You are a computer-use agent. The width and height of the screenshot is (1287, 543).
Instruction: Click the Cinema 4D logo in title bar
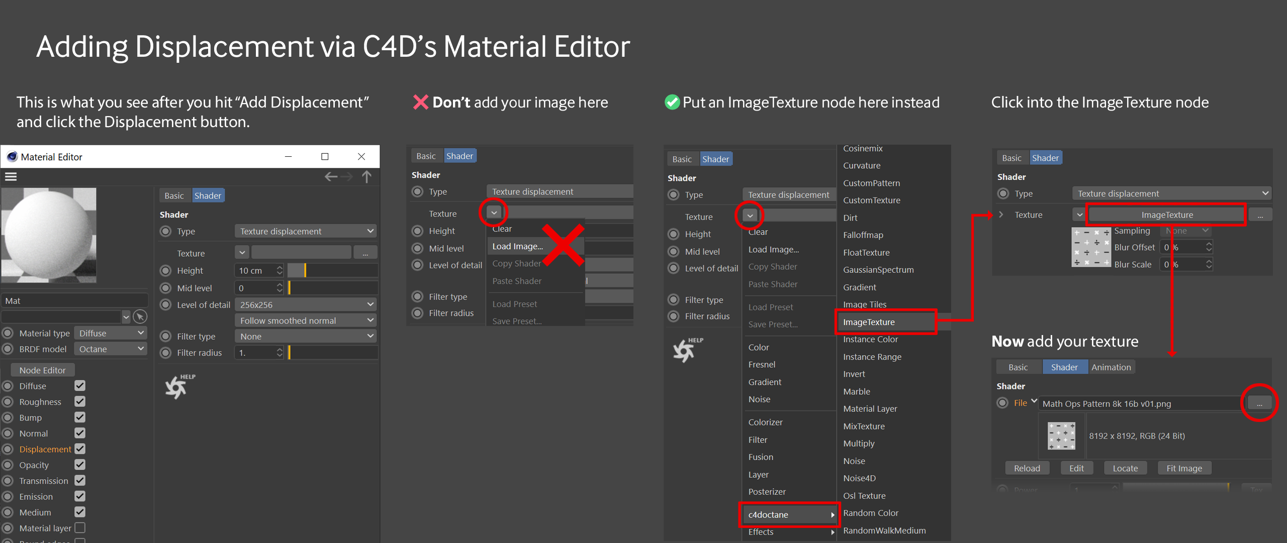[x=12, y=157]
